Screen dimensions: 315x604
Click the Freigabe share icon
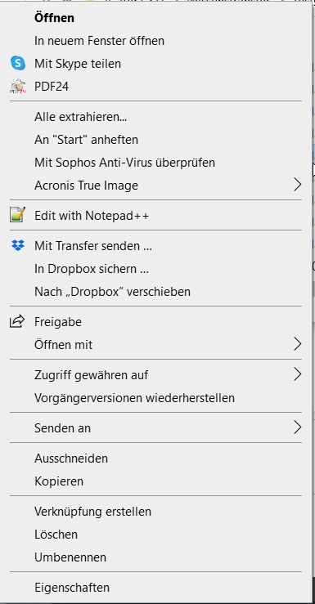(x=17, y=321)
